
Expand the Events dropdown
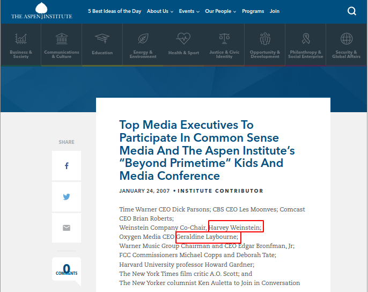[189, 11]
